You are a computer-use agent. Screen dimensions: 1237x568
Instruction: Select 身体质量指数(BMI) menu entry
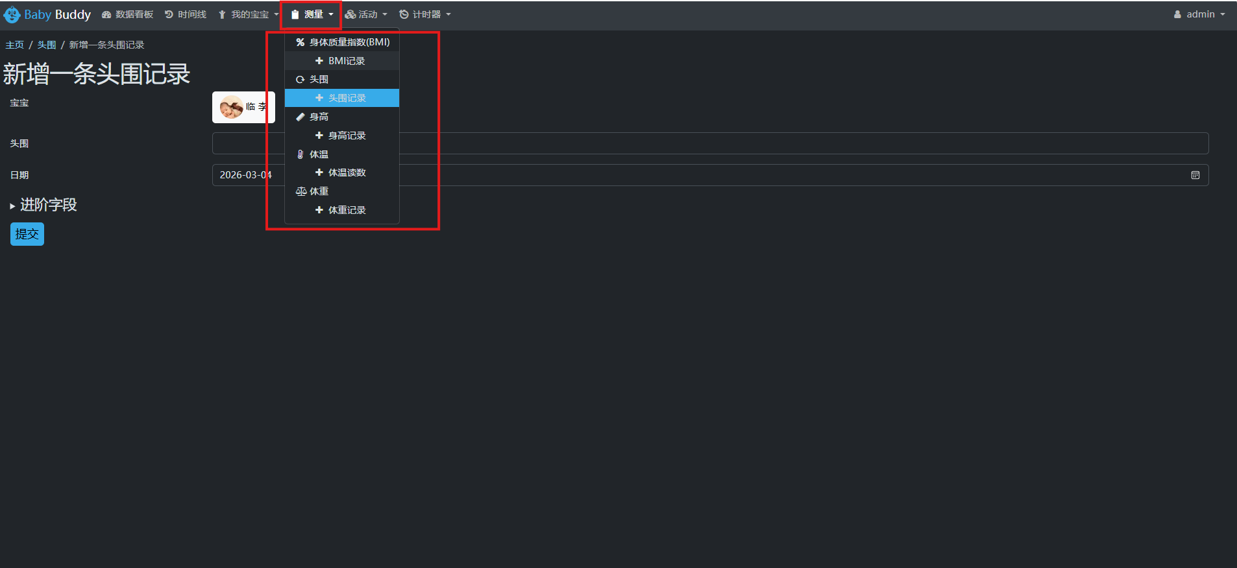tap(343, 42)
